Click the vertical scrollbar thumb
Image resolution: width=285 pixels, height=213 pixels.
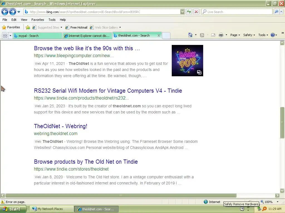coord(282,123)
